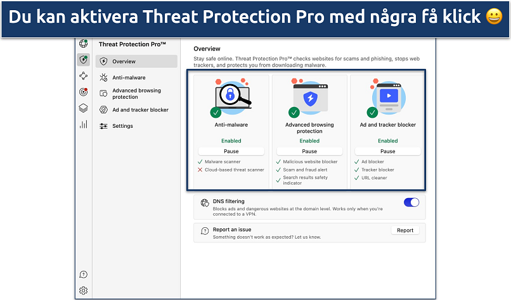Viewport: 511px width, 300px height.
Task: Click the stacked layers sidebar icon
Action: pos(83,108)
